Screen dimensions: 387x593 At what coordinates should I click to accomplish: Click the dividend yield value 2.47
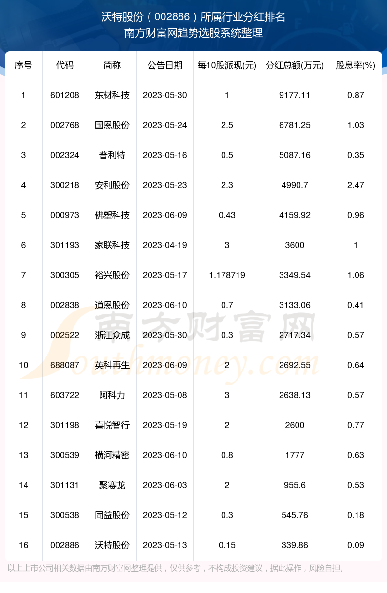pos(356,185)
